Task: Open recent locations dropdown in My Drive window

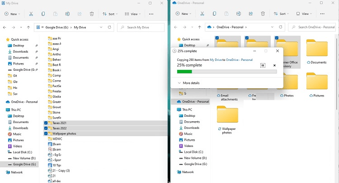Action: coord(21,27)
